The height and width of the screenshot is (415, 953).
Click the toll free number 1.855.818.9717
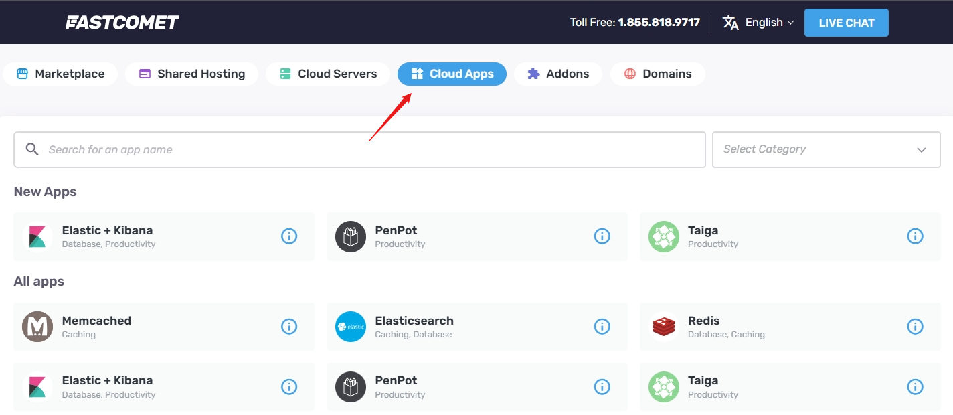click(659, 23)
